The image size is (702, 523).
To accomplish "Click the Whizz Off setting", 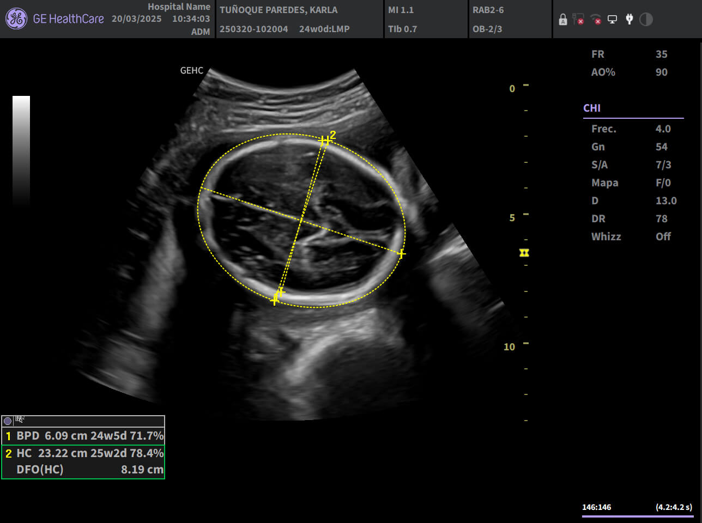I will 631,236.
